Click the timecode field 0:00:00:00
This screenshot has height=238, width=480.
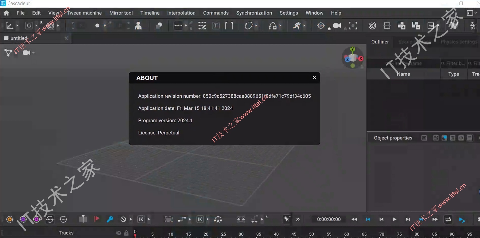point(329,219)
